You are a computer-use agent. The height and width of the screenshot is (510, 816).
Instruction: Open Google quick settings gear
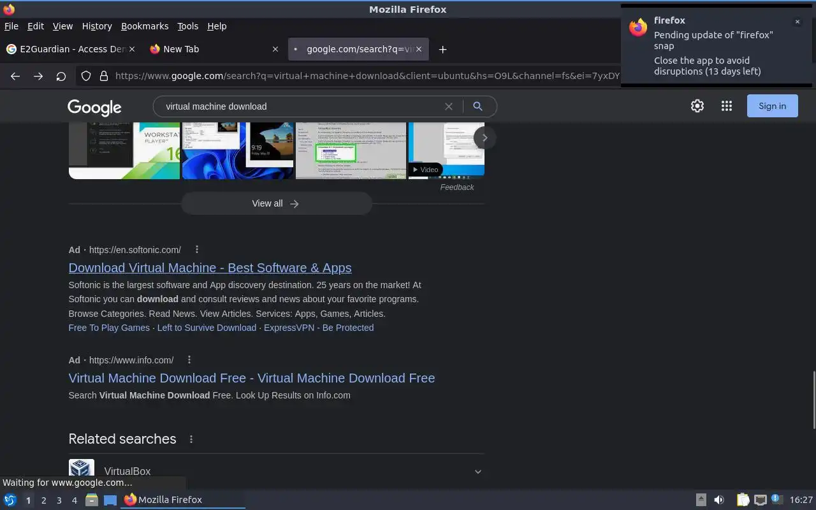click(x=697, y=106)
